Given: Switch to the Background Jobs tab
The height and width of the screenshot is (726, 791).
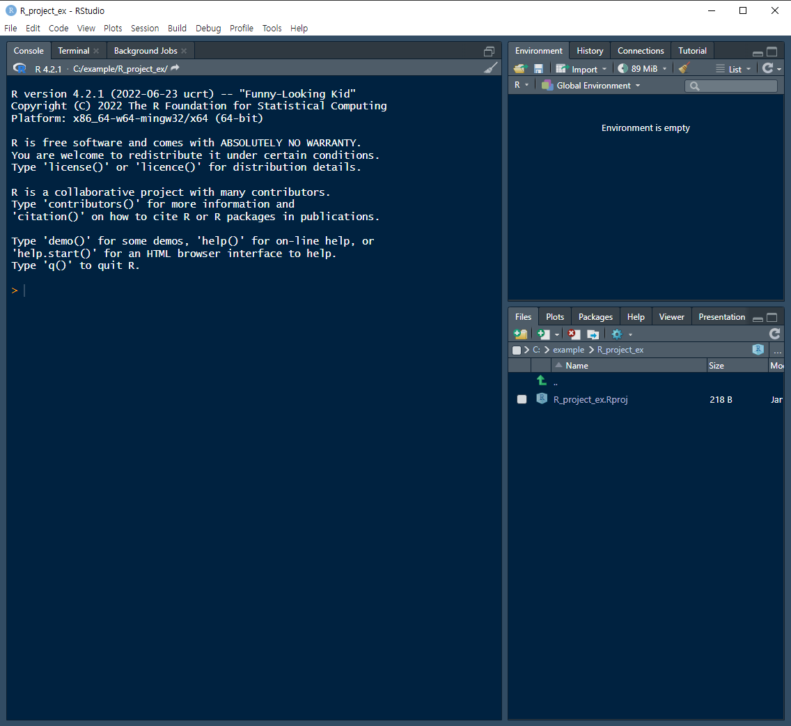Looking at the screenshot, I should [146, 51].
